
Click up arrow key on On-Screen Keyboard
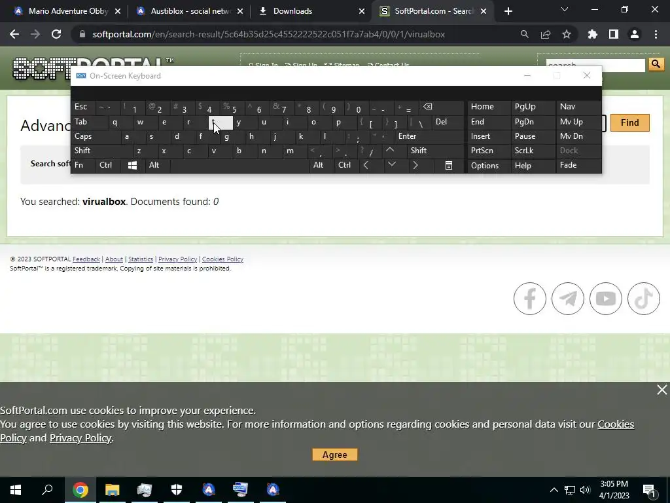click(390, 150)
